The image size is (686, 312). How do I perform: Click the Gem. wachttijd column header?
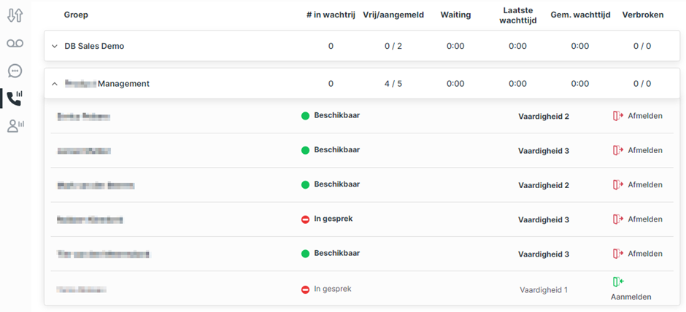579,15
